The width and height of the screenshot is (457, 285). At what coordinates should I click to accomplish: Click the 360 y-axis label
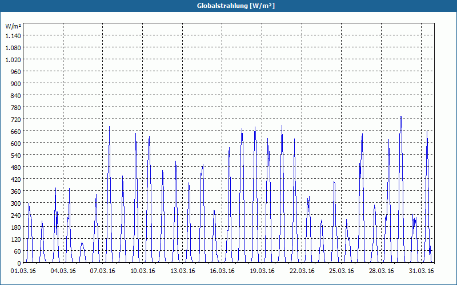(x=16, y=192)
